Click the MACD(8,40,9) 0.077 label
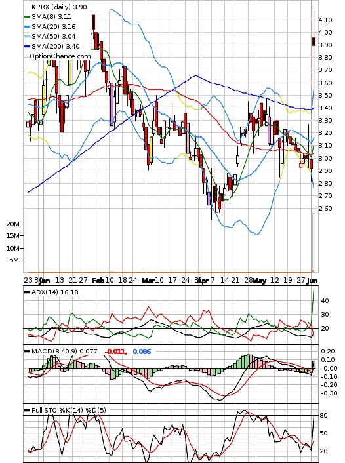Screen dimensions: 345x463 pyautogui.click(x=65, y=352)
